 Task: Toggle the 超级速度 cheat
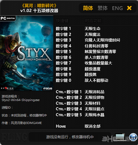(x=93, y=69)
